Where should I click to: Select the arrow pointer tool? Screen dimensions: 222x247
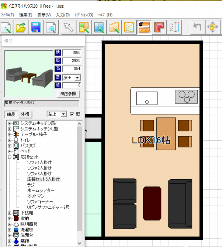68,27
